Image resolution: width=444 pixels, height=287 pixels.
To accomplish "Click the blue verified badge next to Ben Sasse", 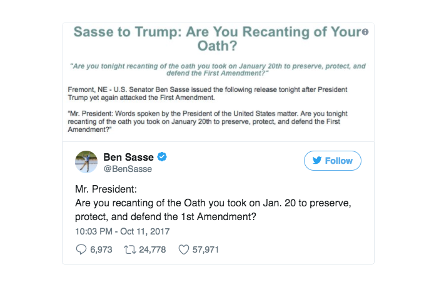I will 162,156.
